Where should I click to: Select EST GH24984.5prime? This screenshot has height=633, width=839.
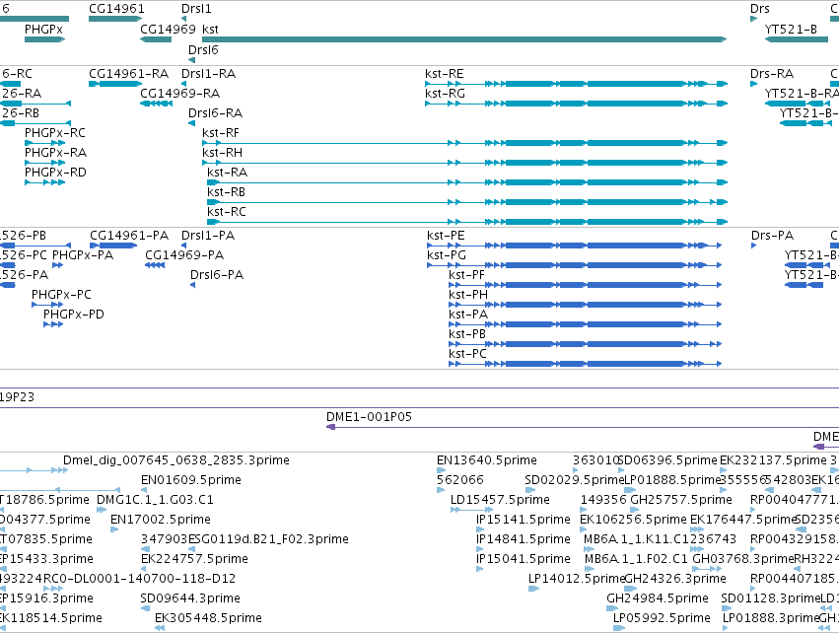click(x=657, y=598)
